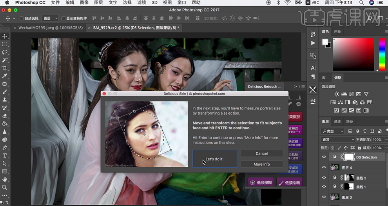Expand the layer filter 类型 dropdown
This screenshot has width=388, height=206.
click(x=332, y=131)
